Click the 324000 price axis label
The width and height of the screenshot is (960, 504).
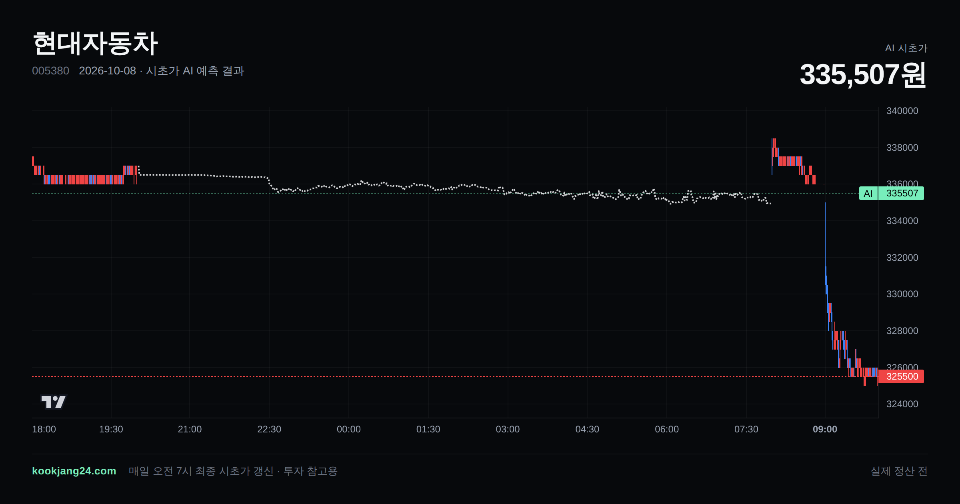pos(902,404)
